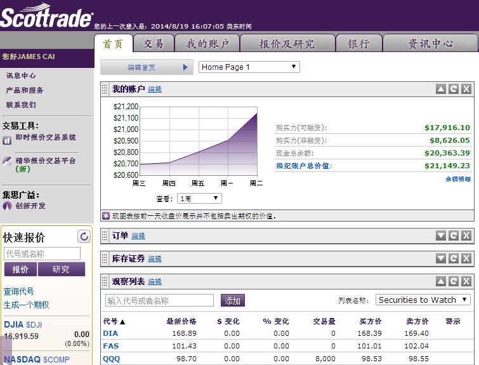This screenshot has width=479, height=365.
Task: Refresh the 观察列表 watchlist panel
Action: click(x=454, y=281)
